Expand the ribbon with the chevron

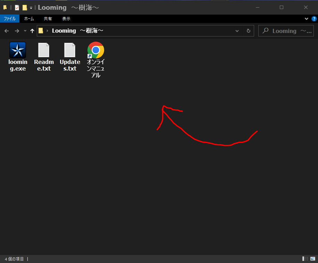(307, 19)
